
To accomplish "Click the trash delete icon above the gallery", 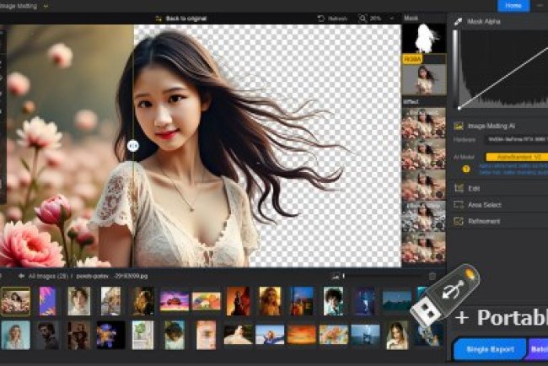I will 432,276.
